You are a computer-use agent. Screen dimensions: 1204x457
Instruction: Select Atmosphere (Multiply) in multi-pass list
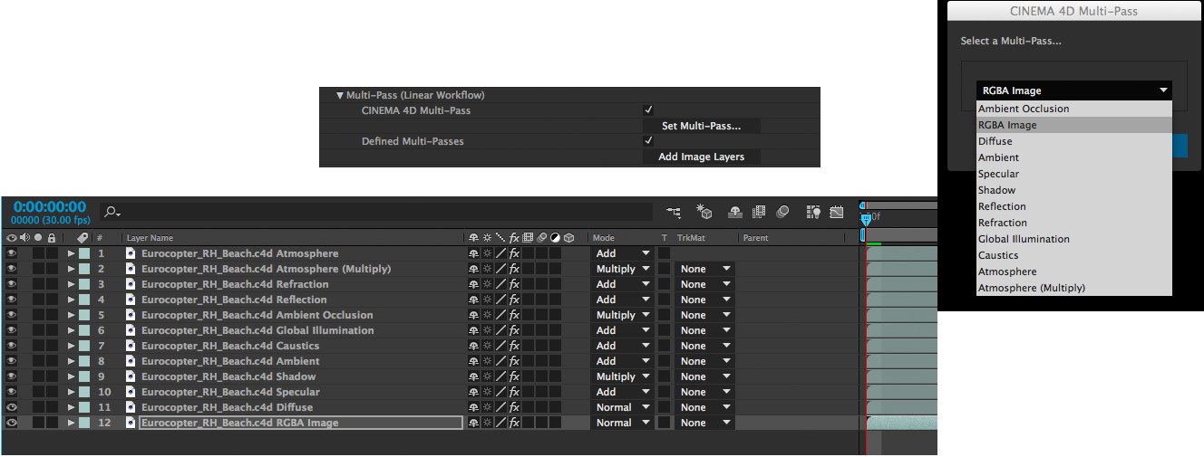(x=1073, y=288)
